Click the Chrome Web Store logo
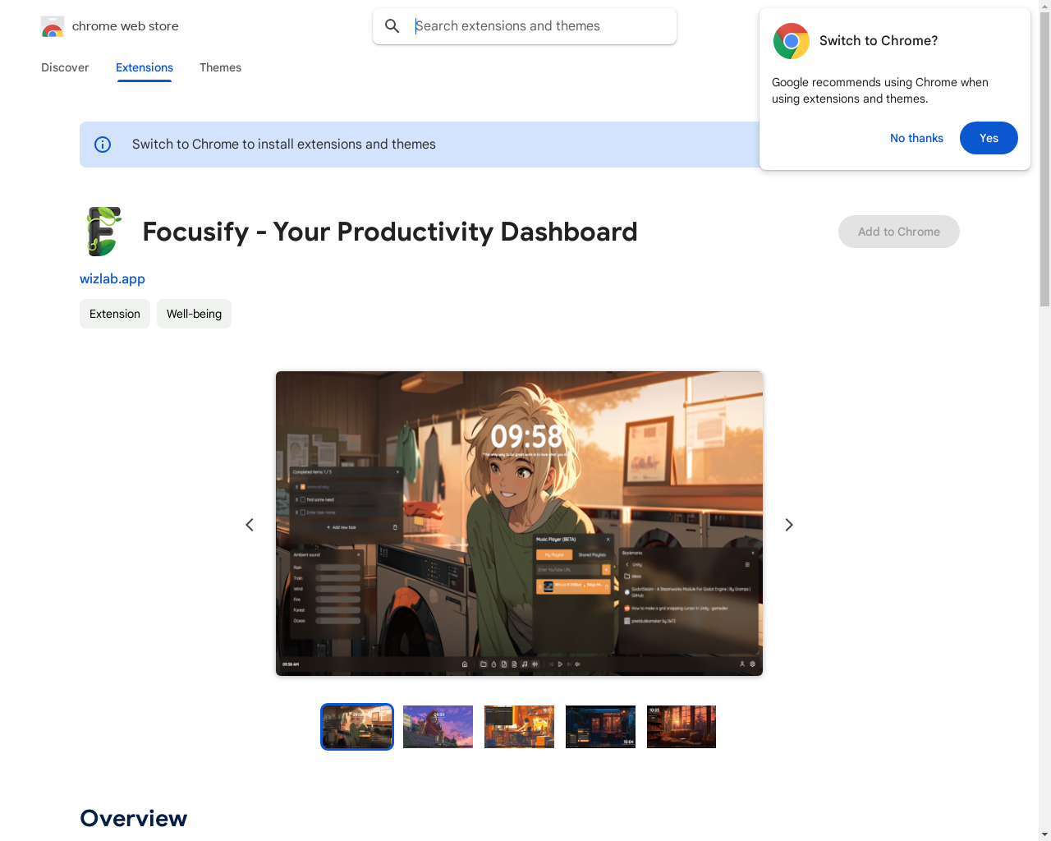 coord(53,26)
